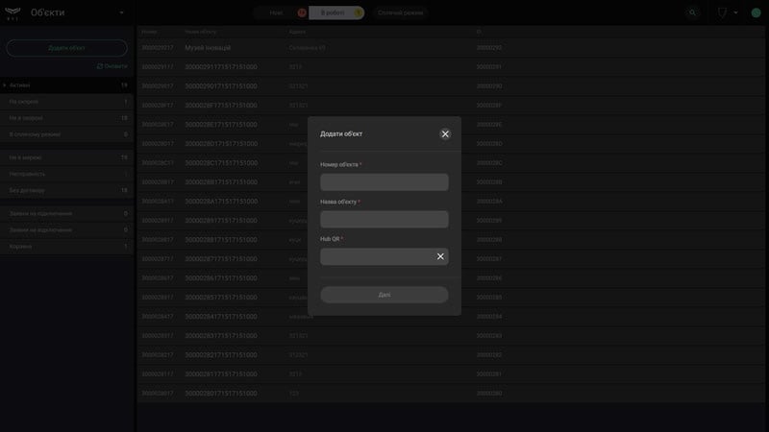Expand the 'Активні' sidebar group

[x=66, y=85]
